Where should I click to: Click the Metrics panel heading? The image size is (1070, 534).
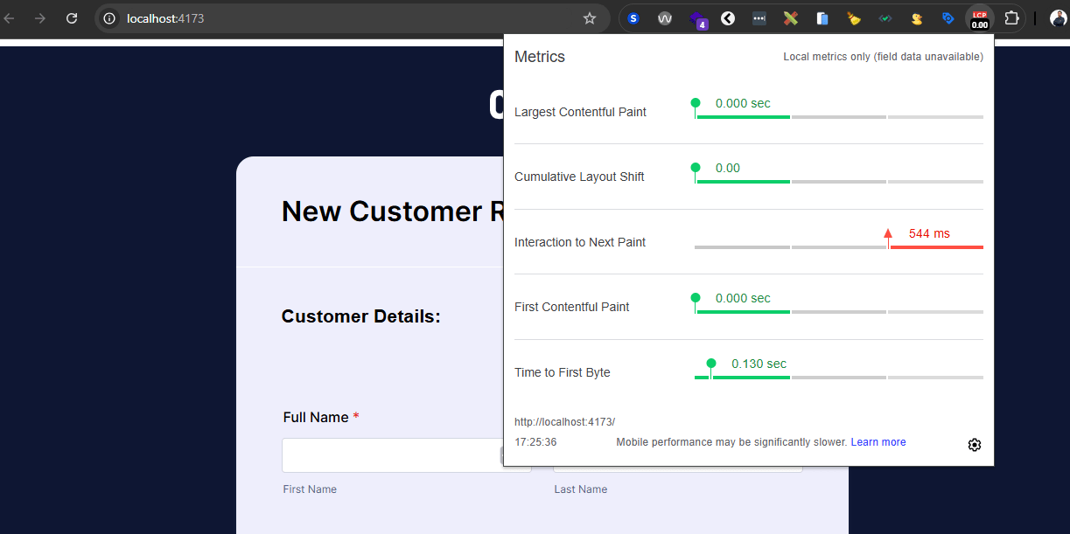click(540, 57)
